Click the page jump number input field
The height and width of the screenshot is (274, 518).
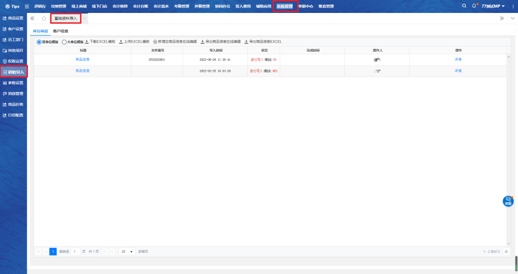pyautogui.click(x=76, y=251)
